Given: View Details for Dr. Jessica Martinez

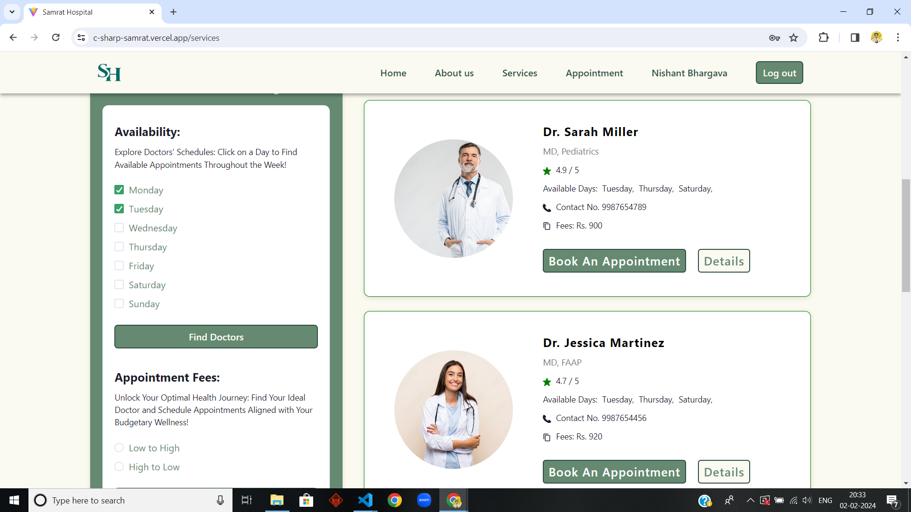Looking at the screenshot, I should tap(724, 472).
